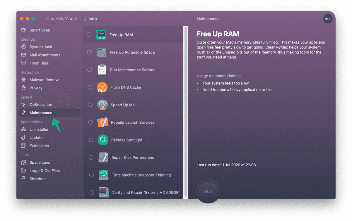
Task: Click the Large & Old Files folder icon
Action: 24,171
